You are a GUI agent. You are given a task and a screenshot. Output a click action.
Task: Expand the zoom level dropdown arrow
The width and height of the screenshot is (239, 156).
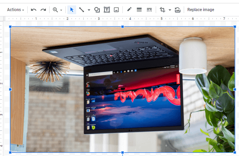(x=61, y=10)
